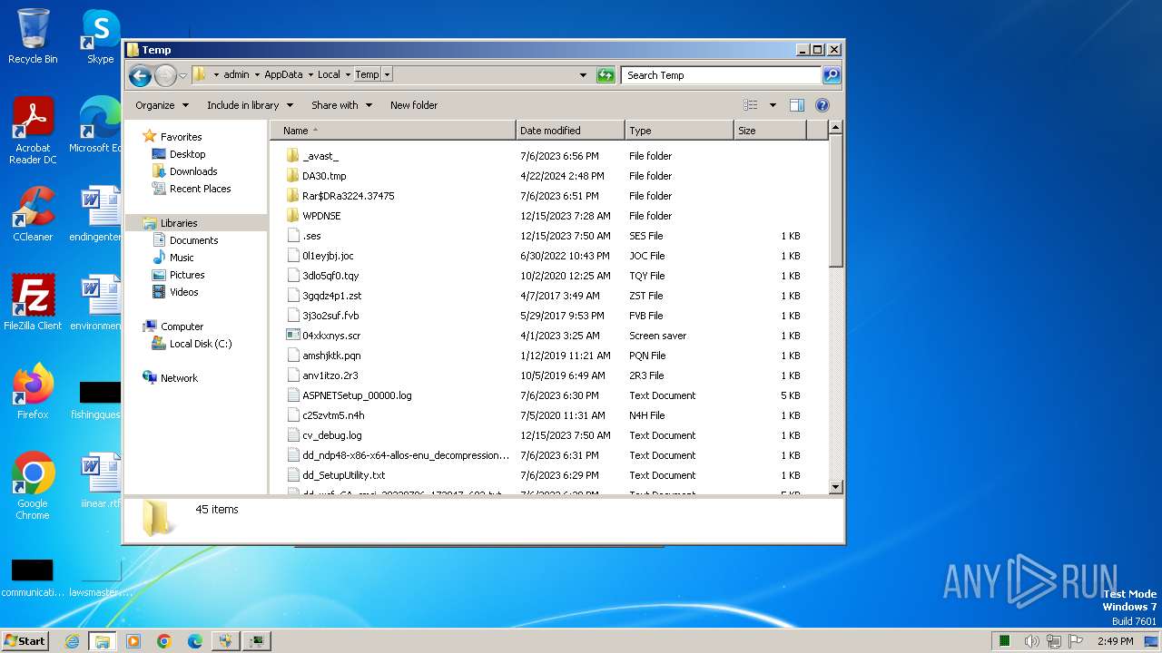Open FileZilla Client shortcut
The image size is (1162, 653).
(x=33, y=302)
